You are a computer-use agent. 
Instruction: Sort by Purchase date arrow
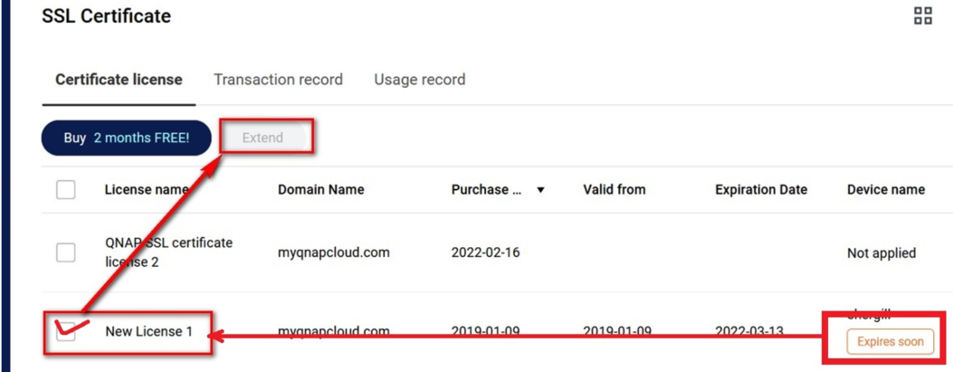[x=540, y=190]
